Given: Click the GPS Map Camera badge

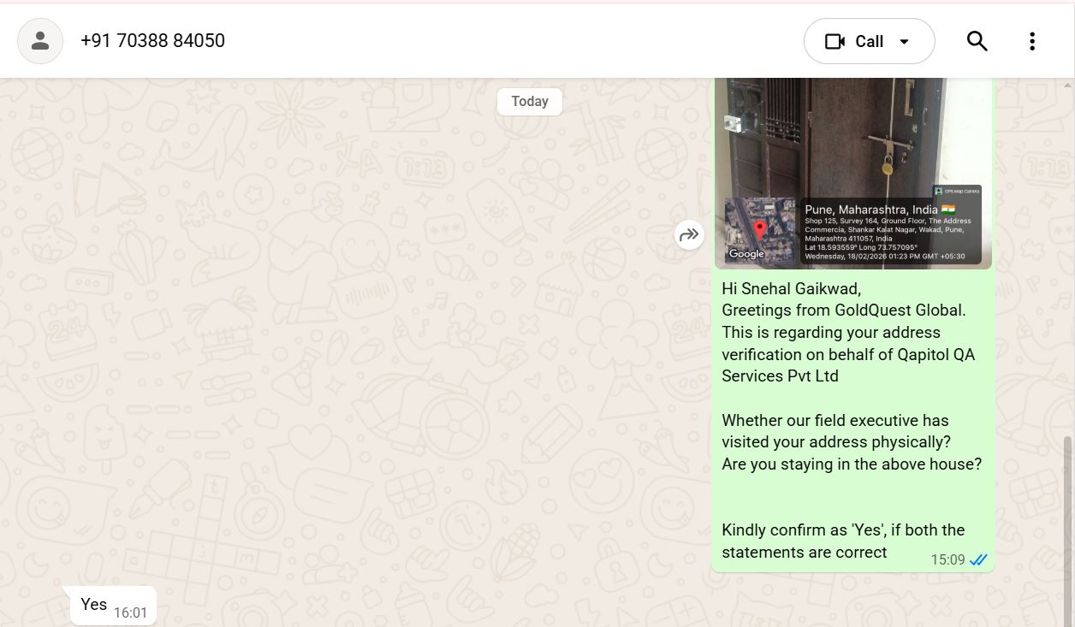Looking at the screenshot, I should 957,191.
